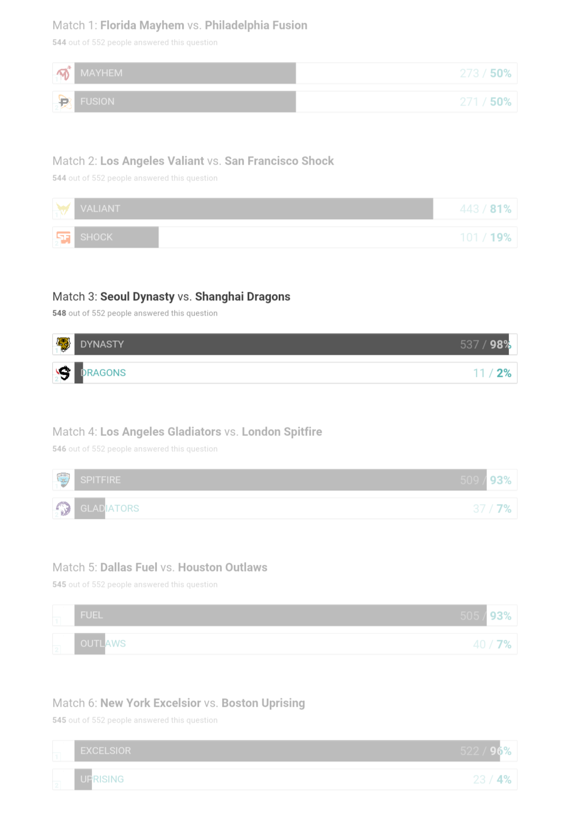Click the DYNASTY result bar label
The image size is (570, 815).
tap(102, 344)
